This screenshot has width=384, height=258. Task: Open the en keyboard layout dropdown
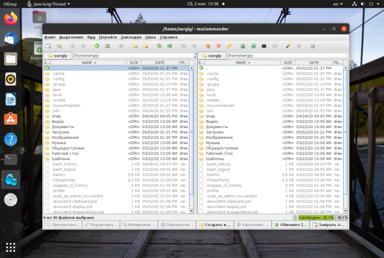337,4
